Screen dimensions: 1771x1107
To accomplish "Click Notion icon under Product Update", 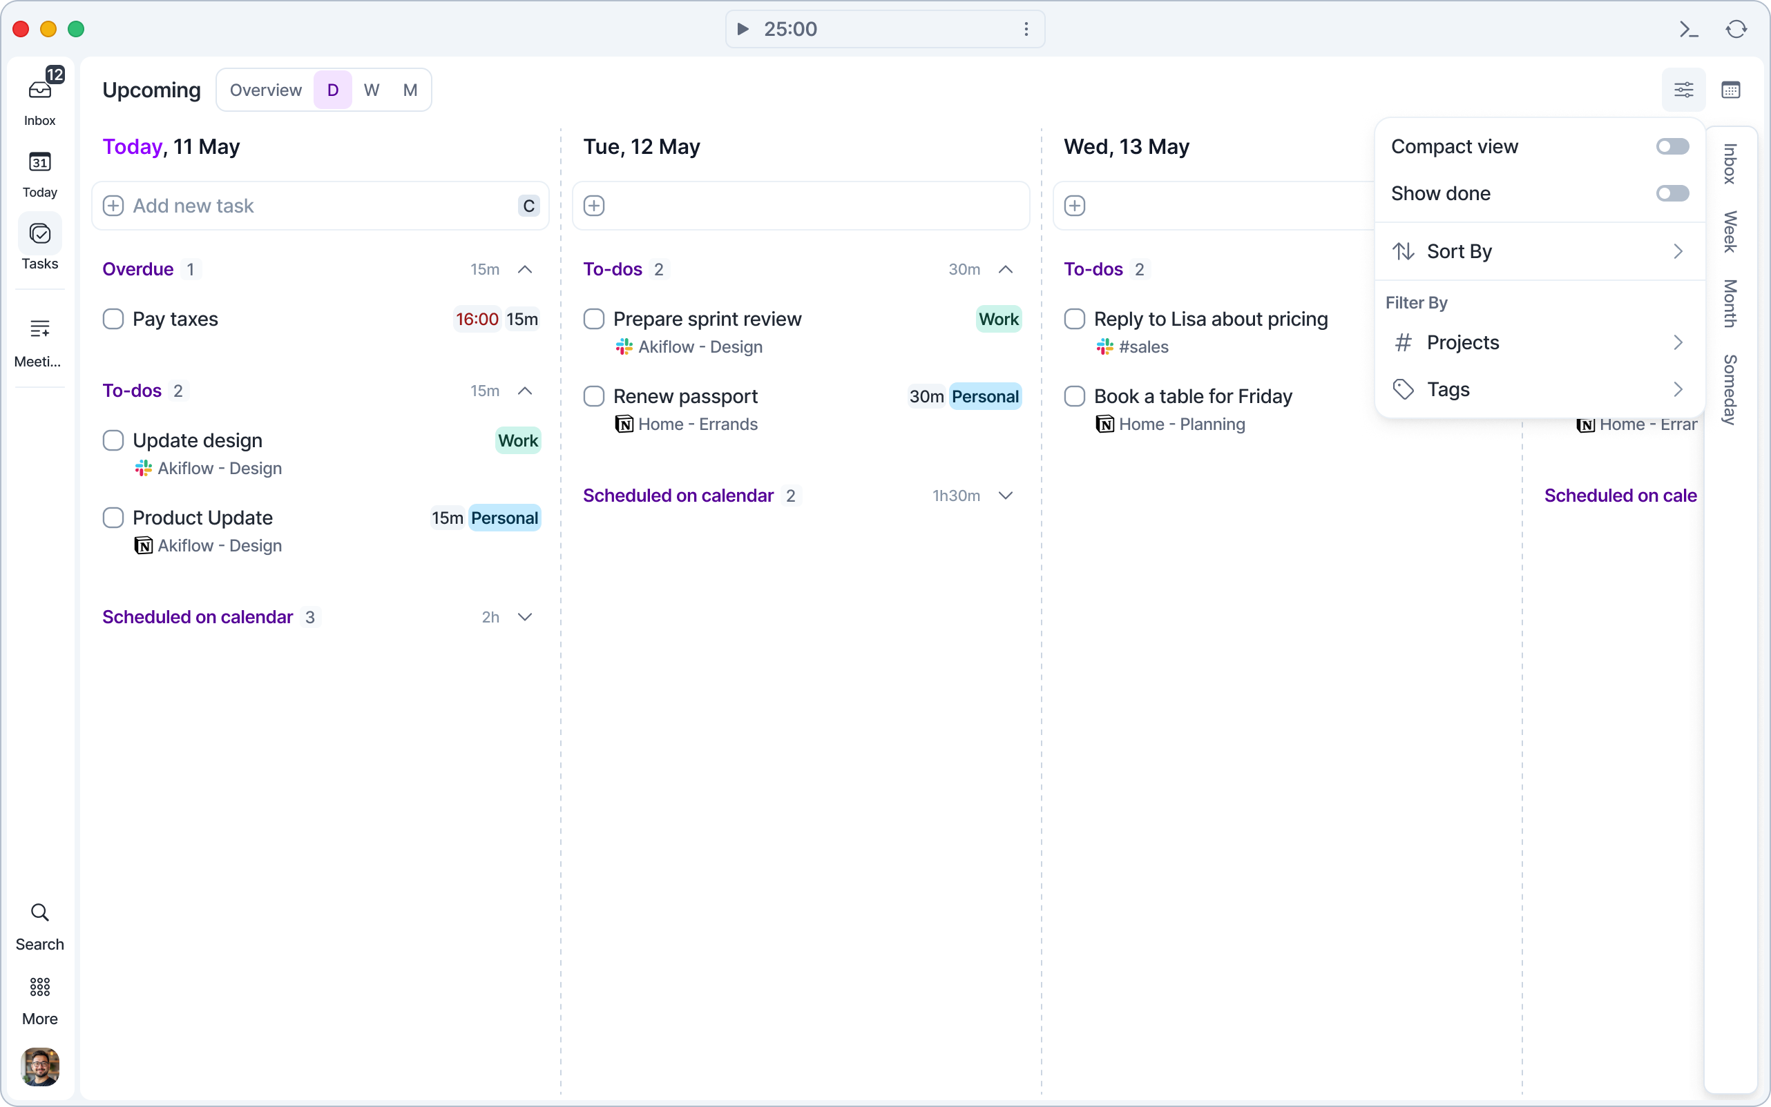I will tap(144, 545).
